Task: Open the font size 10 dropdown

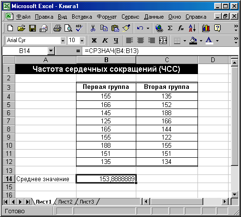Action: (x=82, y=41)
